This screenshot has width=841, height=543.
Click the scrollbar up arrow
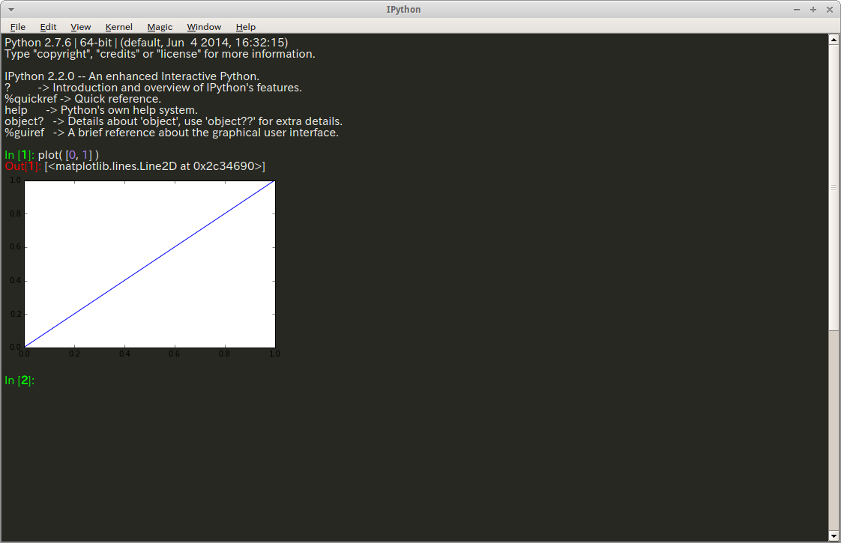click(x=834, y=39)
